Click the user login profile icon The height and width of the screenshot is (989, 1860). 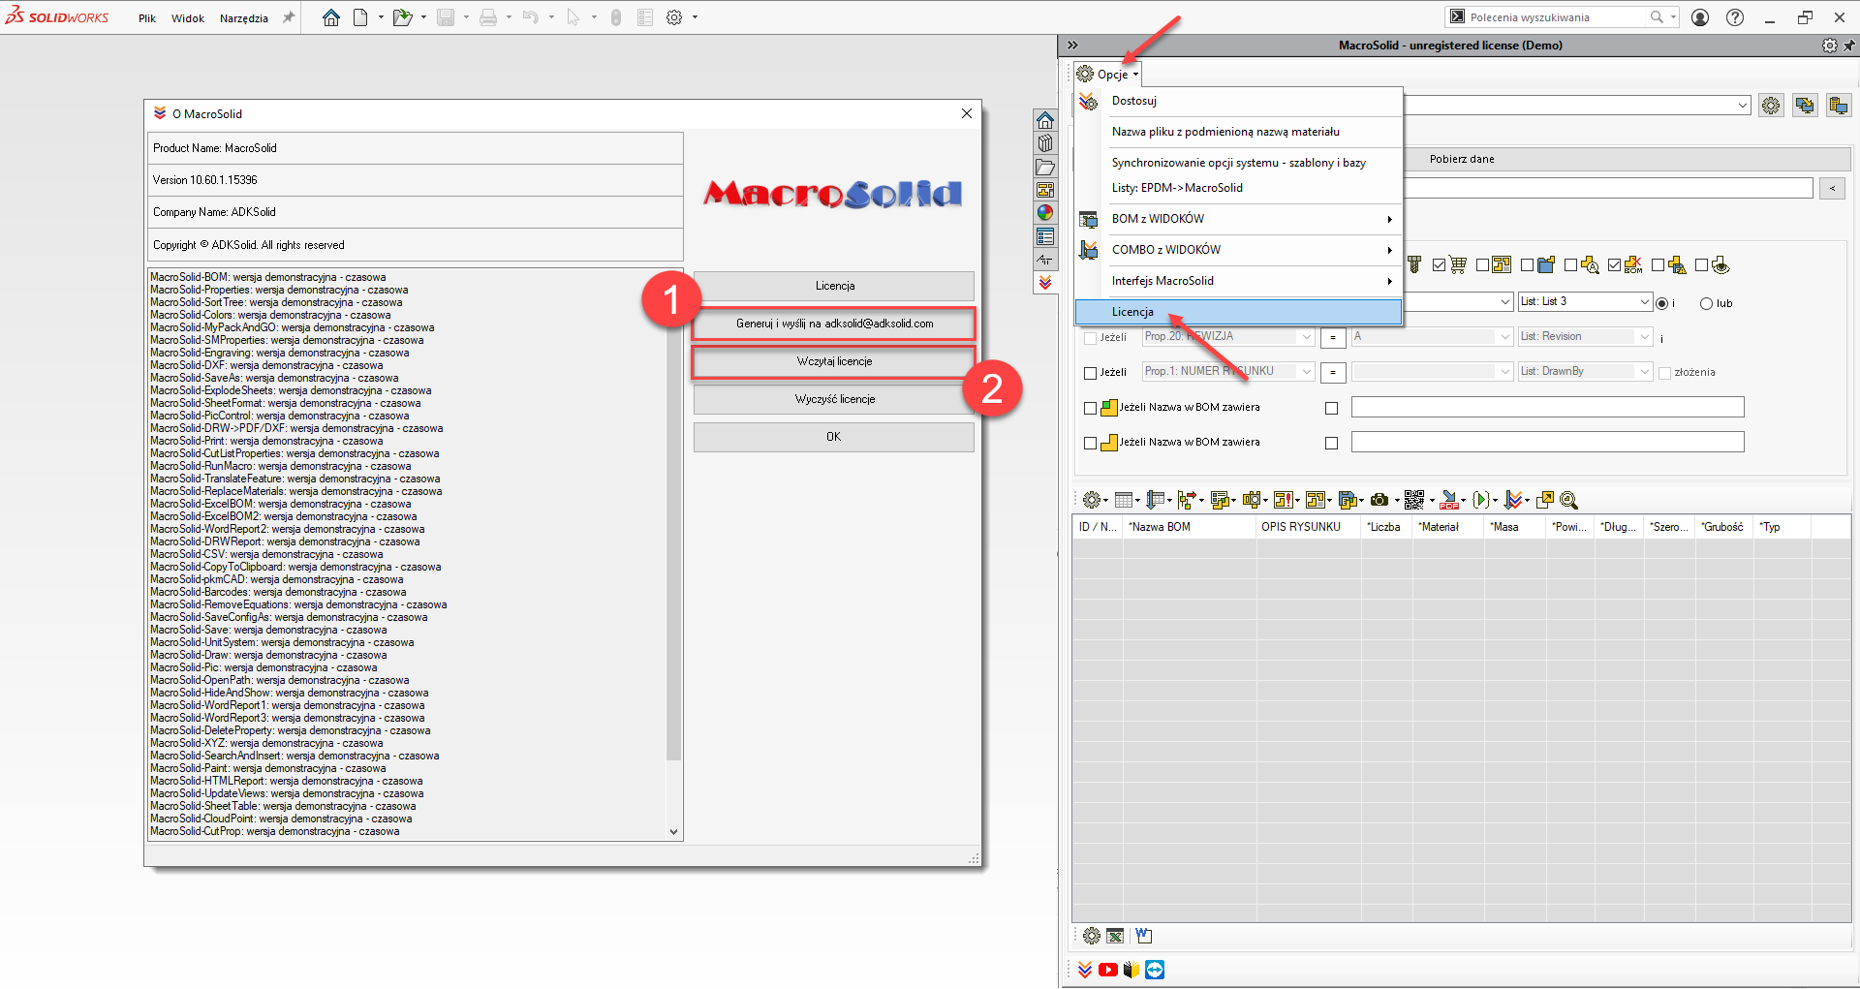pyautogui.click(x=1700, y=17)
